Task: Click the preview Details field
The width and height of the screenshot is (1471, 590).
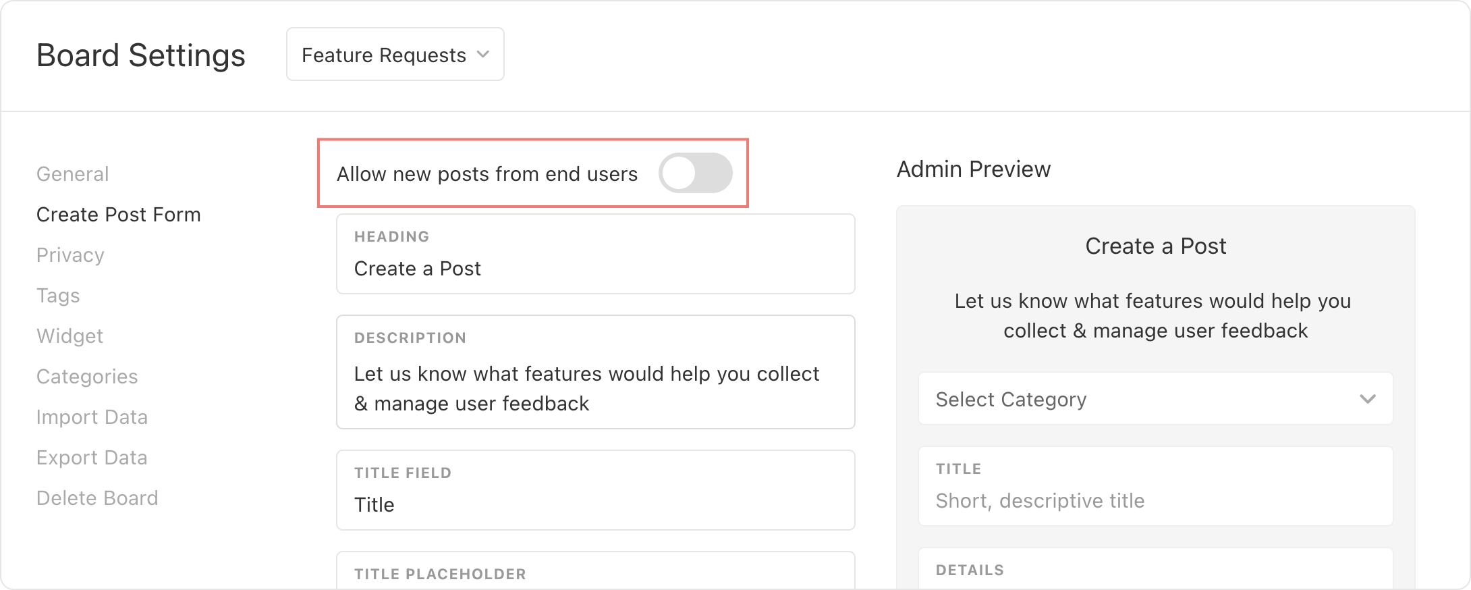Action: pyautogui.click(x=1155, y=568)
